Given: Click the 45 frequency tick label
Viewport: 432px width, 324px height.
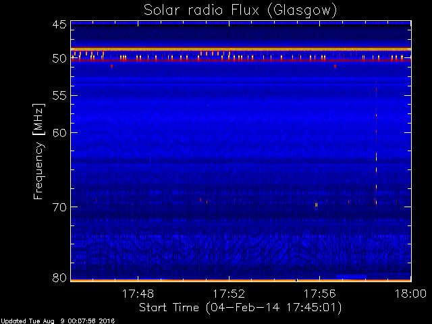Looking at the screenshot, I should coord(59,24).
